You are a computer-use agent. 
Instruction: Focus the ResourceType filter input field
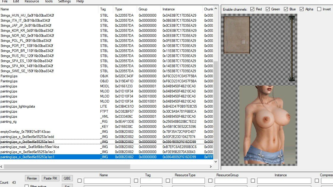(189, 181)
